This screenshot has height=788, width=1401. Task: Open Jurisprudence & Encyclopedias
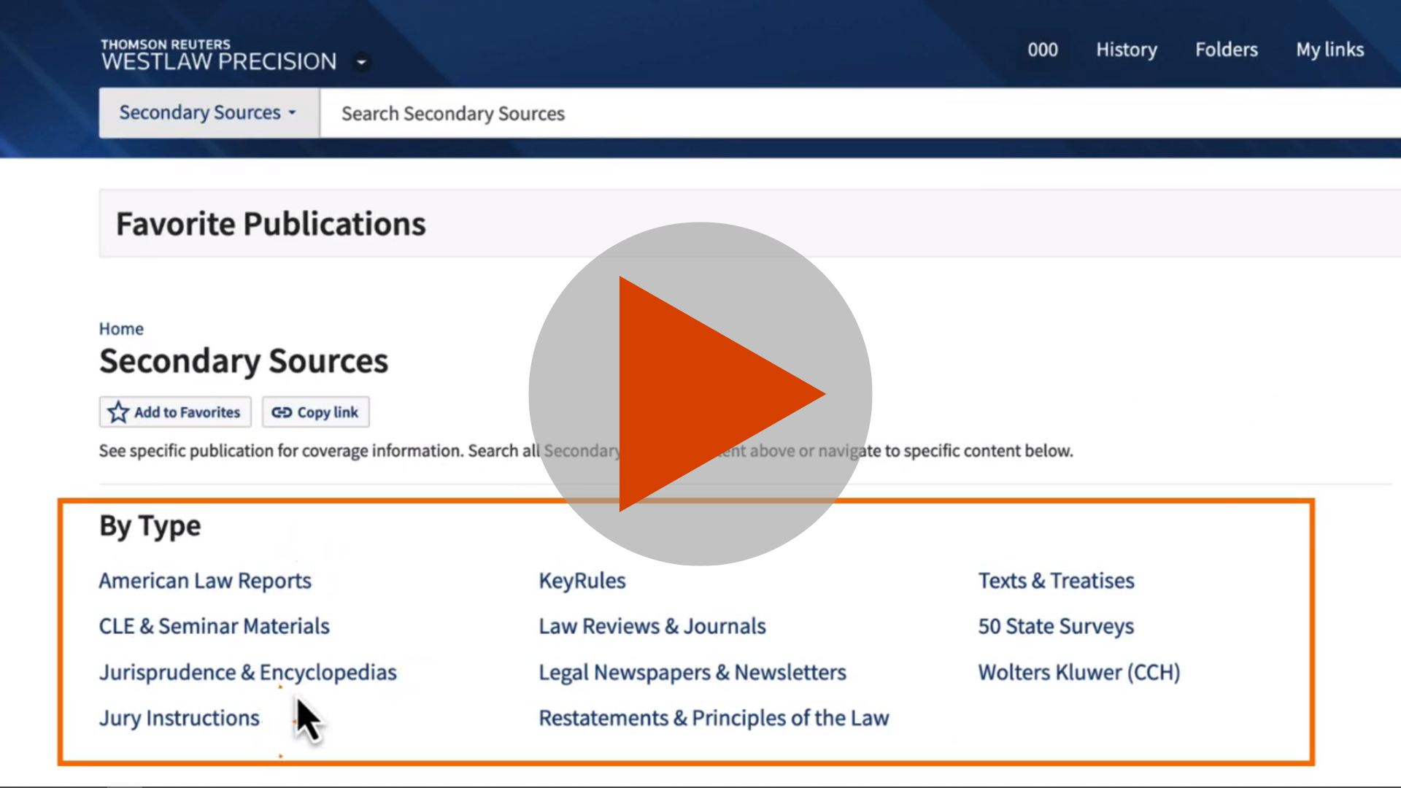(x=247, y=672)
